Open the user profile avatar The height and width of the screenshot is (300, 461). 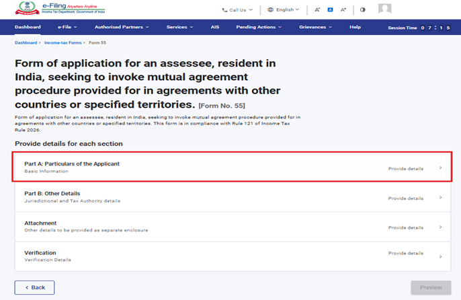[384, 9]
